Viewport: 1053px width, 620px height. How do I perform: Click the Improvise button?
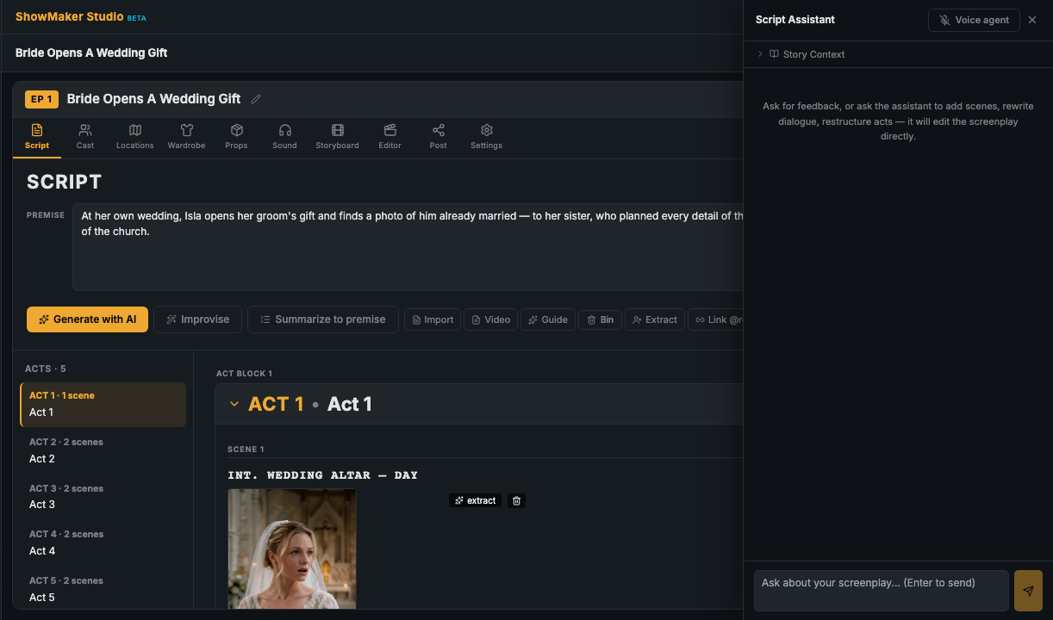tap(198, 319)
